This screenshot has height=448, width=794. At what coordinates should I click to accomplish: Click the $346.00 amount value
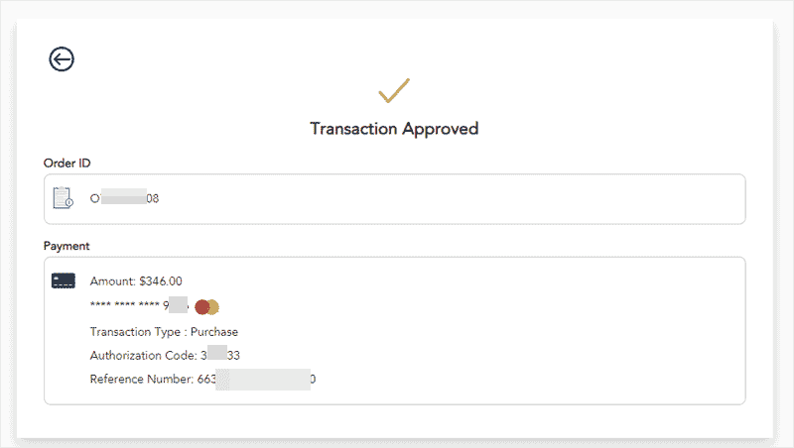pyautogui.click(x=161, y=281)
